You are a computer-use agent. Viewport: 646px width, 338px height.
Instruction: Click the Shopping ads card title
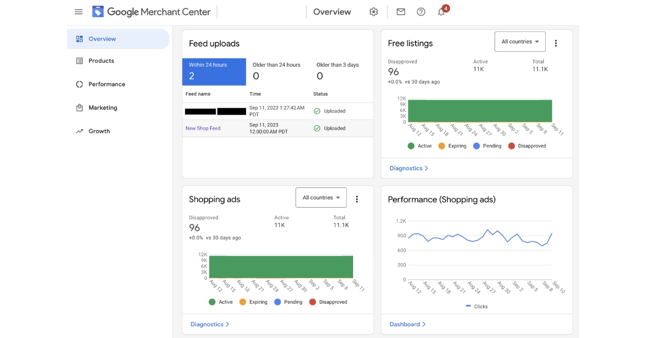click(214, 199)
